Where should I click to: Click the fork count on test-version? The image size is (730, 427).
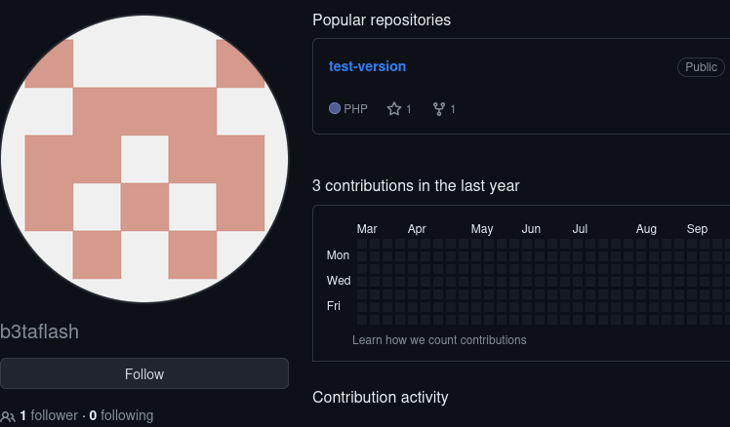pyautogui.click(x=453, y=109)
